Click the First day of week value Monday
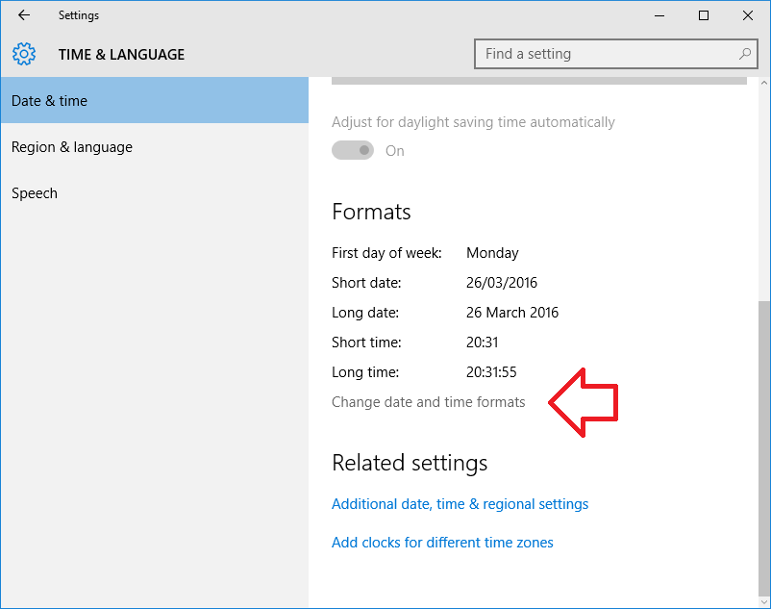 pos(492,253)
